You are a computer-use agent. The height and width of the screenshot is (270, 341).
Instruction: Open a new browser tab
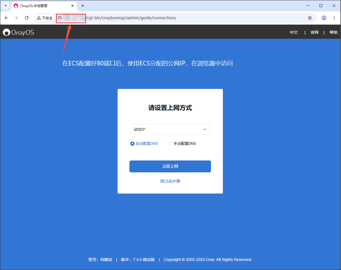tap(83, 6)
